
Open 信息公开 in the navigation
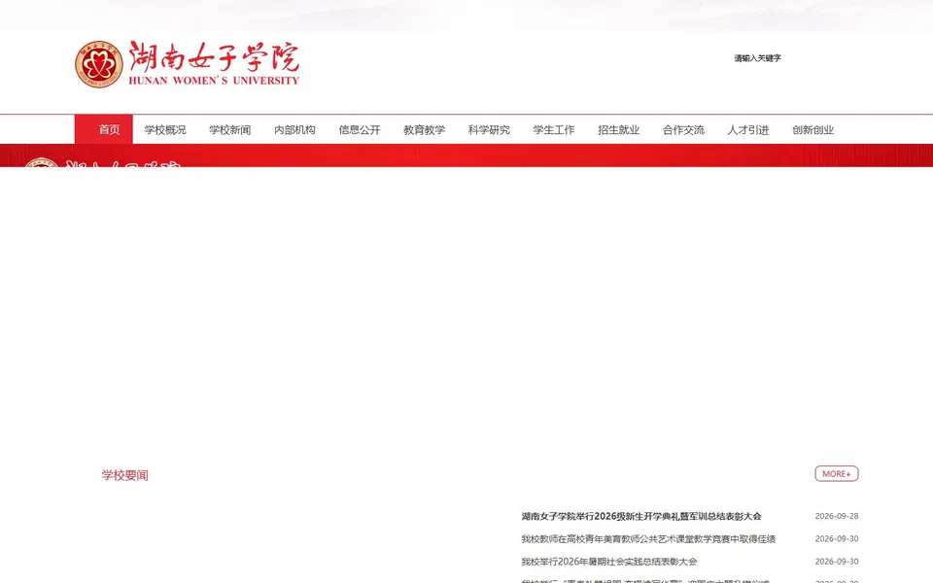point(360,129)
